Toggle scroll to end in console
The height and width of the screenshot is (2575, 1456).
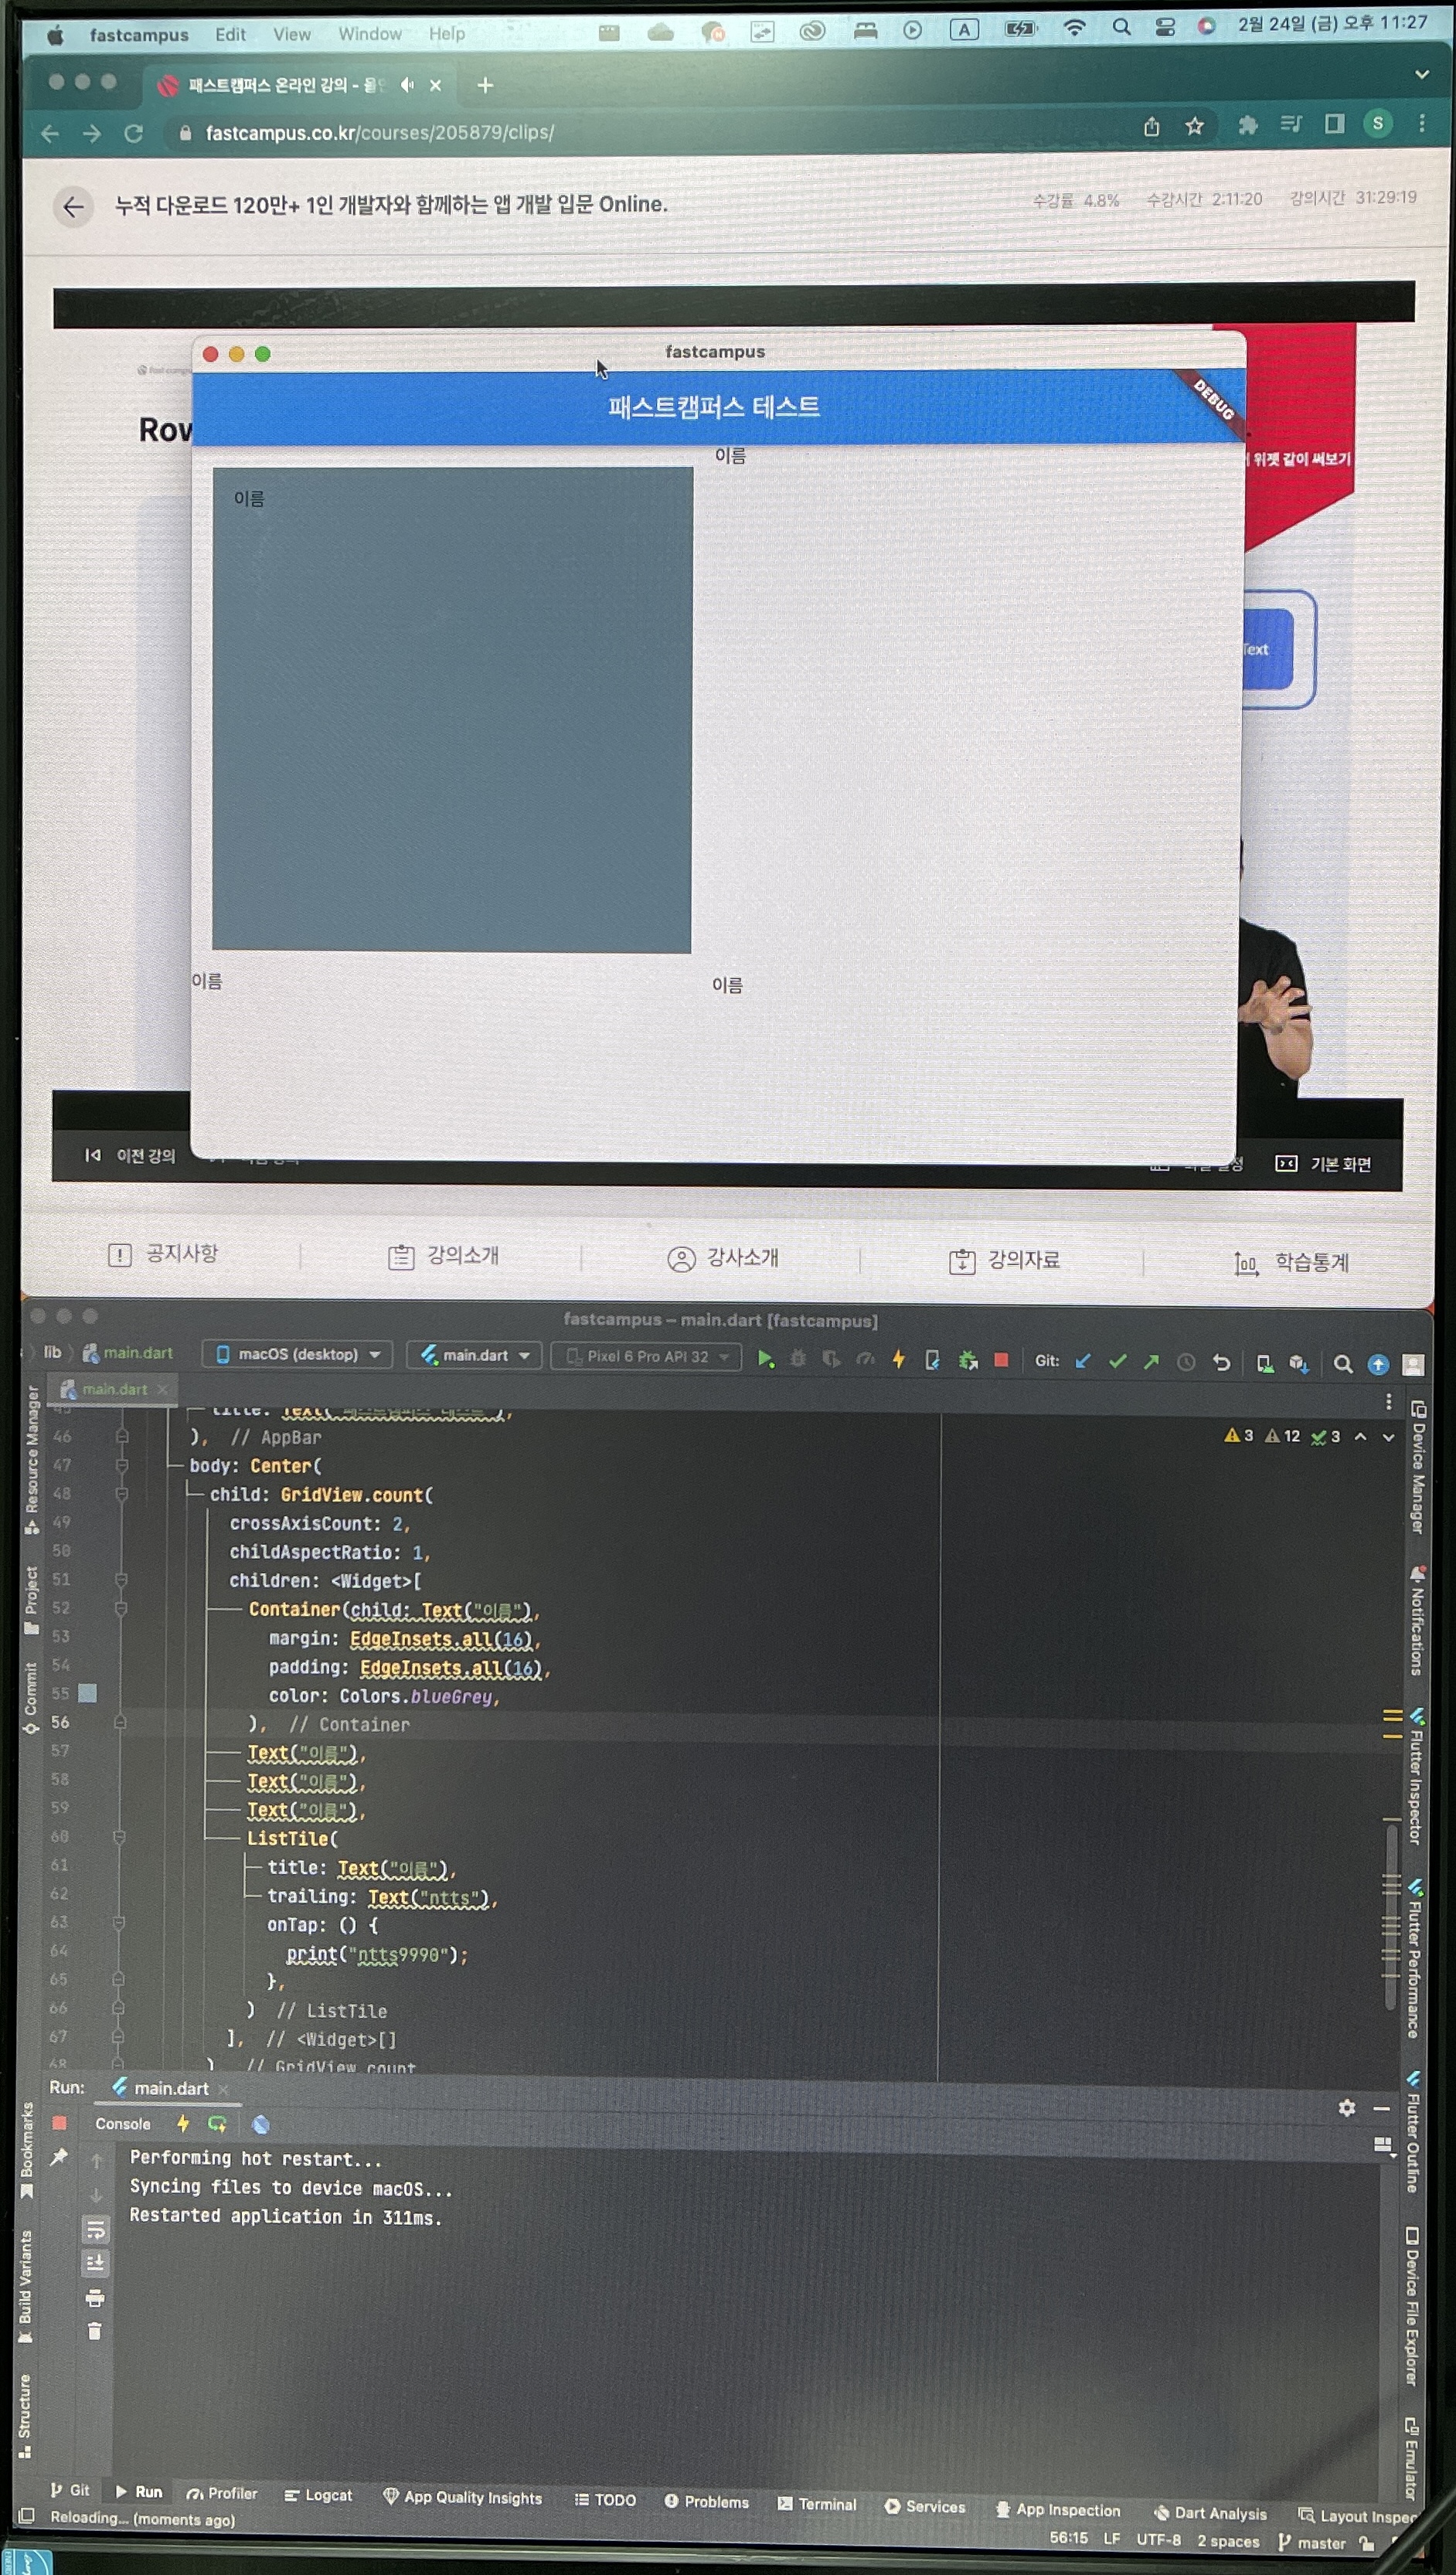(x=96, y=2263)
